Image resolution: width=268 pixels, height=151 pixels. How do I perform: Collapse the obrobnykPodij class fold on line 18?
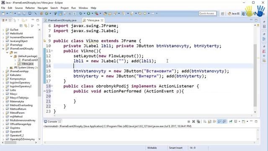point(52,86)
